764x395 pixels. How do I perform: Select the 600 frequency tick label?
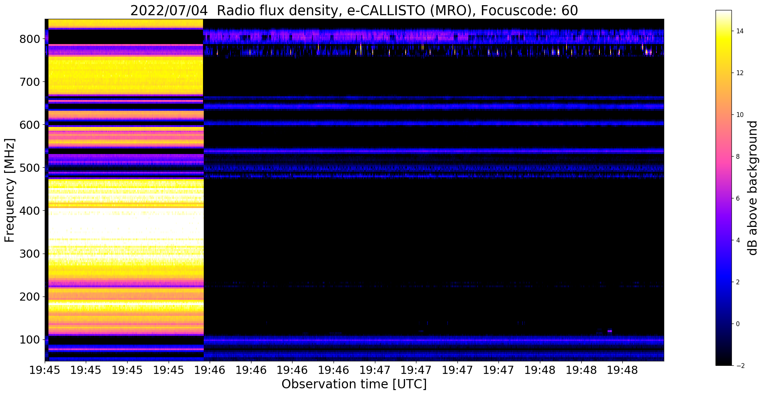pos(29,125)
